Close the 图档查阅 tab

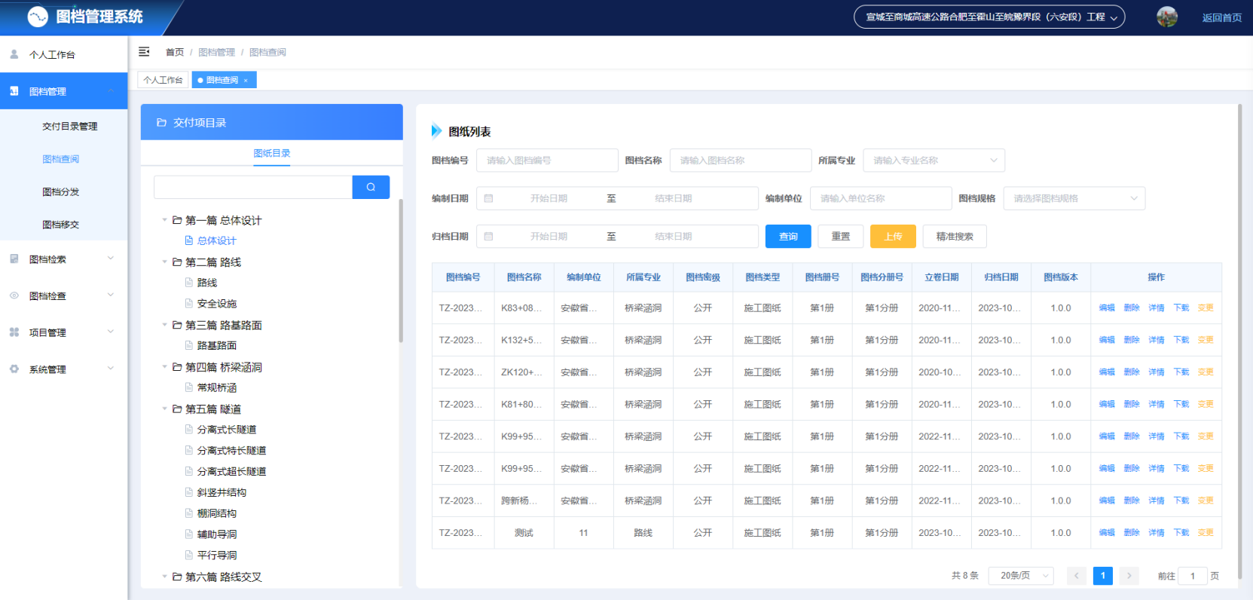coord(246,81)
